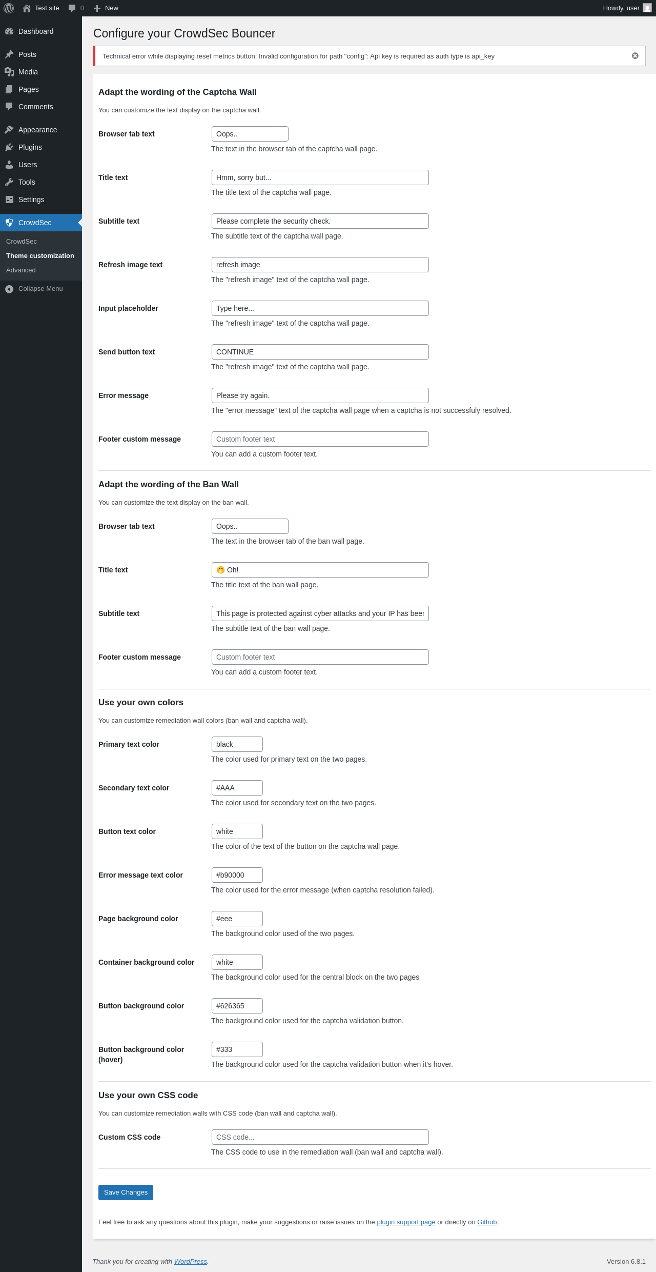Click the WordPress logo in admin bar

pos(9,8)
